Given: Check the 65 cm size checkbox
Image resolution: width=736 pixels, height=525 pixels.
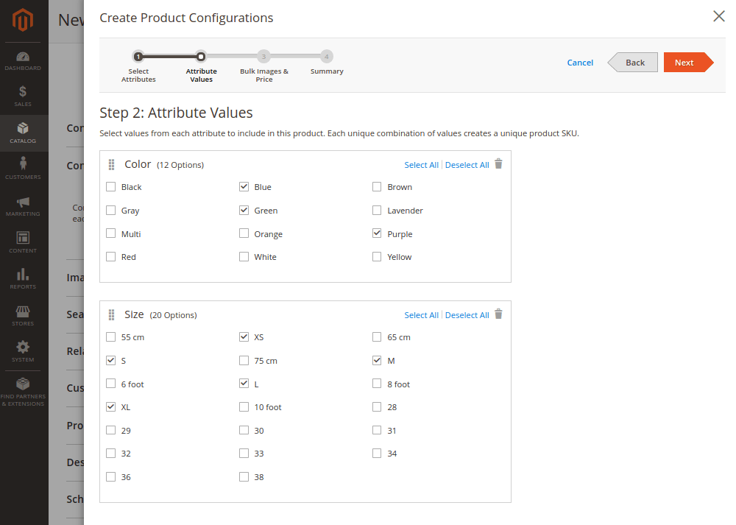Looking at the screenshot, I should pyautogui.click(x=377, y=337).
